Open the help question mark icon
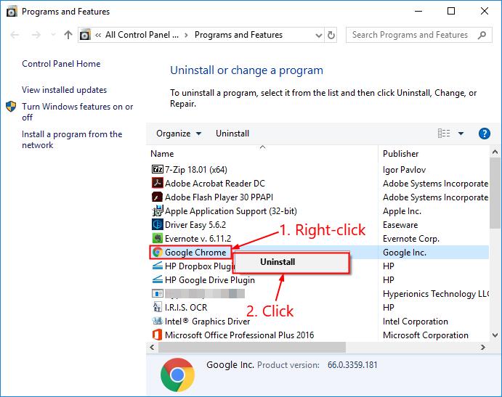Viewport: 502px width, 397px height. pos(484,133)
